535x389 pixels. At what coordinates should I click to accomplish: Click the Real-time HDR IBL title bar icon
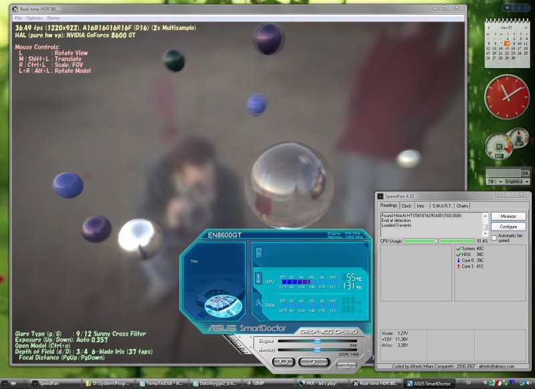pos(15,9)
